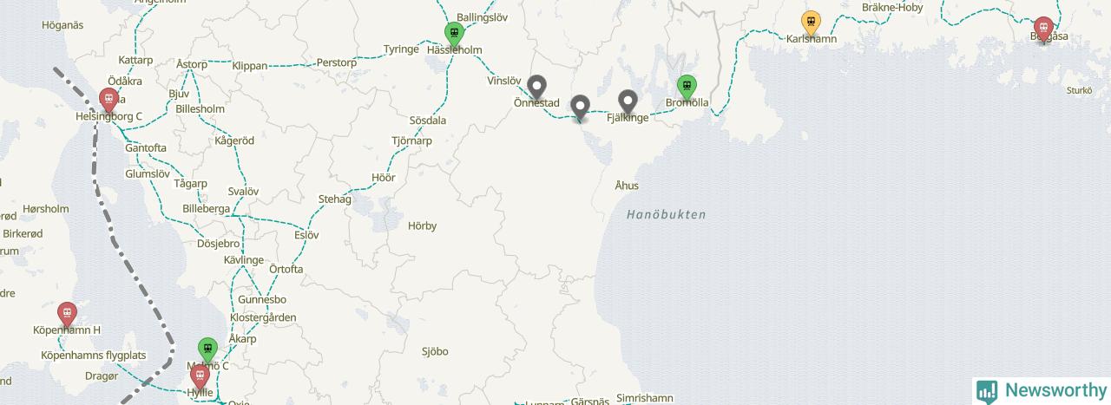Click the Tyringe station label
The width and height of the screenshot is (1111, 405).
(x=402, y=49)
